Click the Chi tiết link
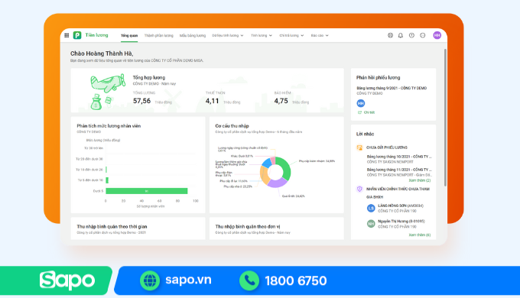The height and width of the screenshot is (298, 520). (369, 112)
